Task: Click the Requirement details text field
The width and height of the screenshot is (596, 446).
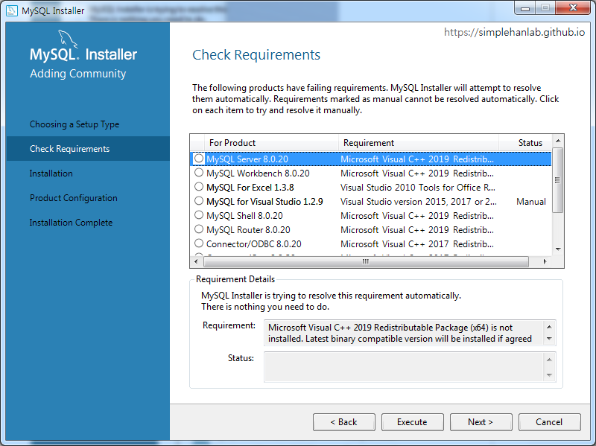Action: pos(404,333)
